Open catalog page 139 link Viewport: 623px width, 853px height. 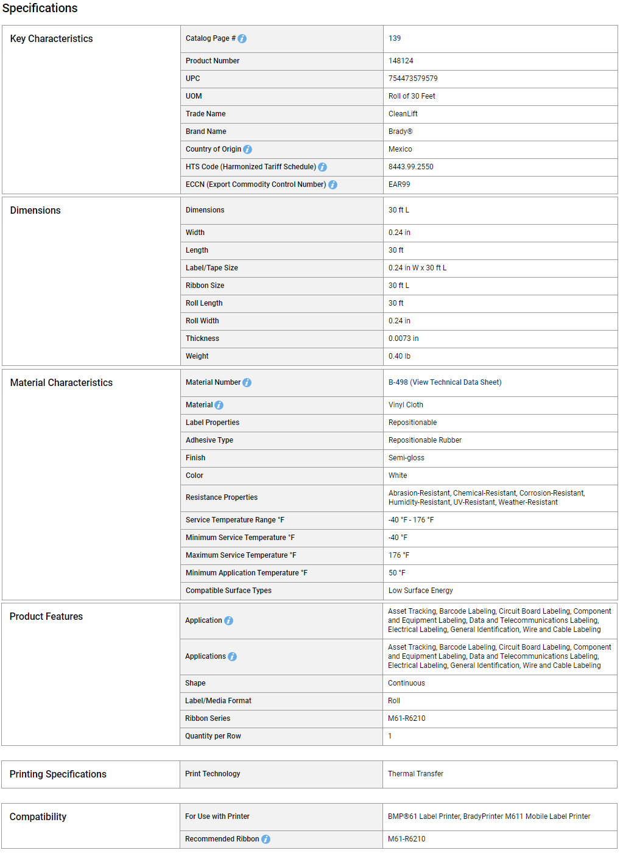click(395, 38)
